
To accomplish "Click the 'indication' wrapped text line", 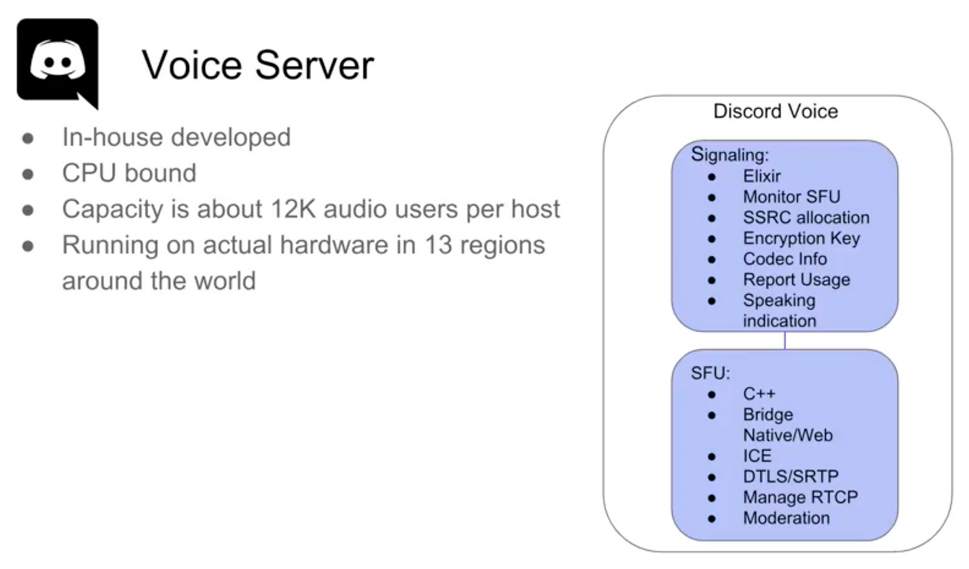I will click(x=779, y=321).
